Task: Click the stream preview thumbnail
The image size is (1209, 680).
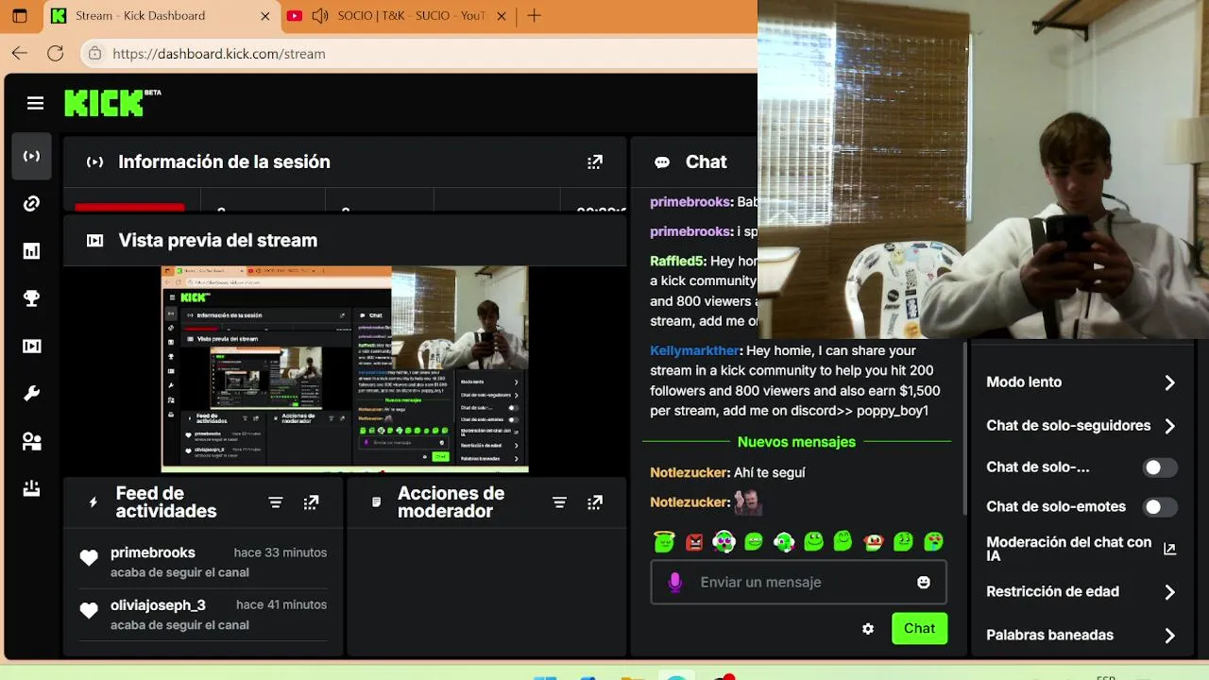Action: pos(345,369)
